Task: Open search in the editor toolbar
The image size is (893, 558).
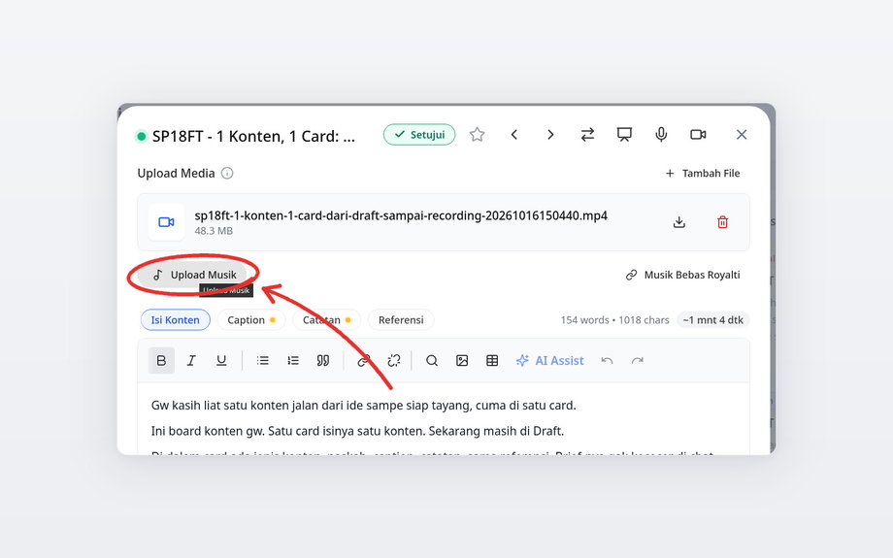Action: click(x=432, y=360)
